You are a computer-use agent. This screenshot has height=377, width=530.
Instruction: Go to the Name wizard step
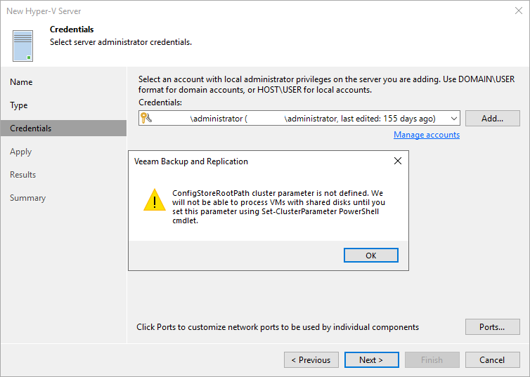(21, 82)
